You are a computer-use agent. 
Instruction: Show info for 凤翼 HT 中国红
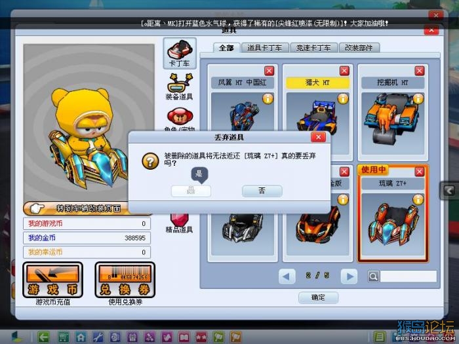pyautogui.click(x=268, y=99)
